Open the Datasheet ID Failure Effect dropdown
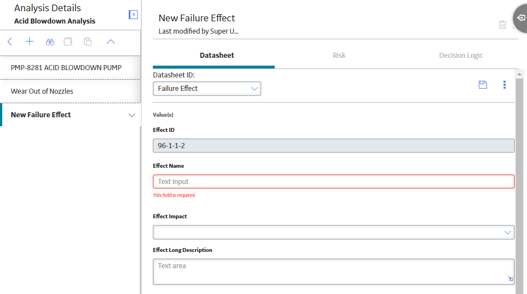This screenshot has height=294, width=527. (x=207, y=89)
